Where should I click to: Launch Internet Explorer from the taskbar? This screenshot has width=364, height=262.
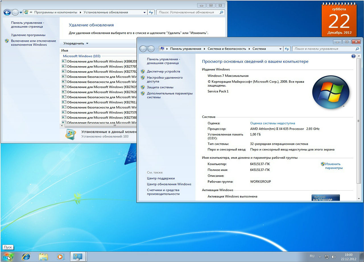[26, 257]
